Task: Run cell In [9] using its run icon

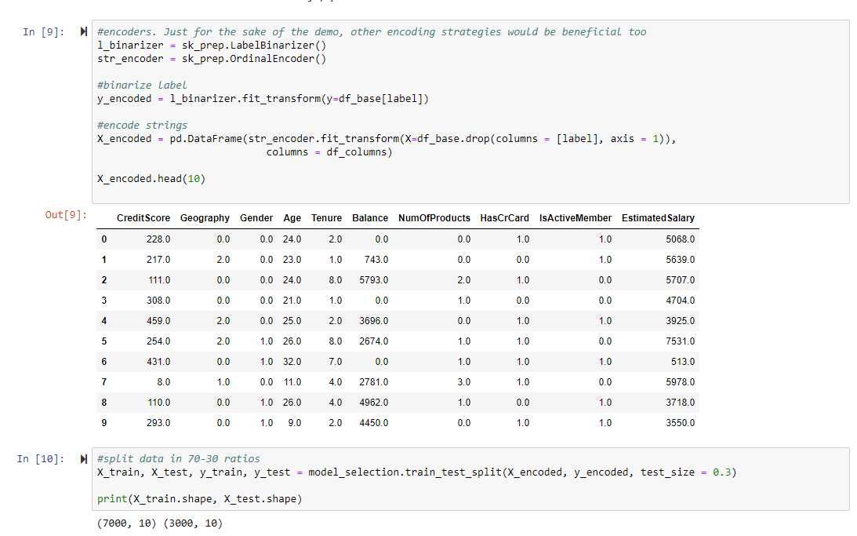Action: [84, 32]
